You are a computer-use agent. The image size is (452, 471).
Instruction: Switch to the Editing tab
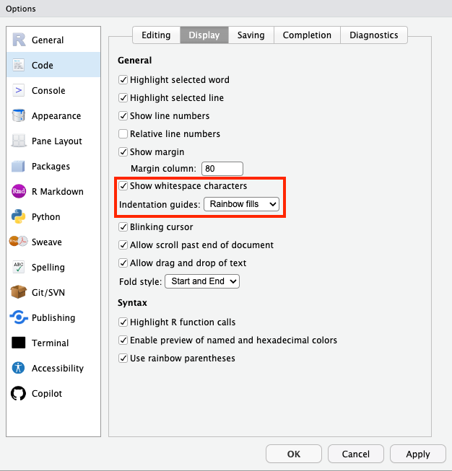[156, 35]
